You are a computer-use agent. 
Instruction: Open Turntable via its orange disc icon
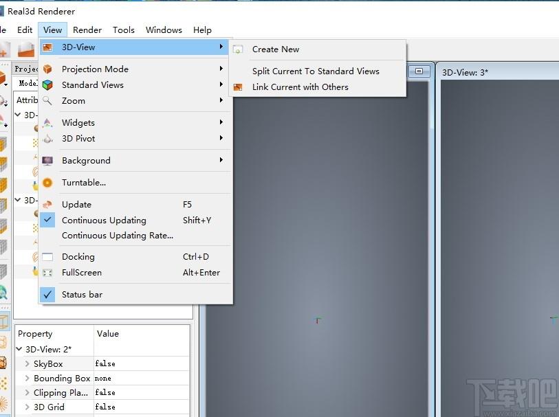tap(47, 183)
